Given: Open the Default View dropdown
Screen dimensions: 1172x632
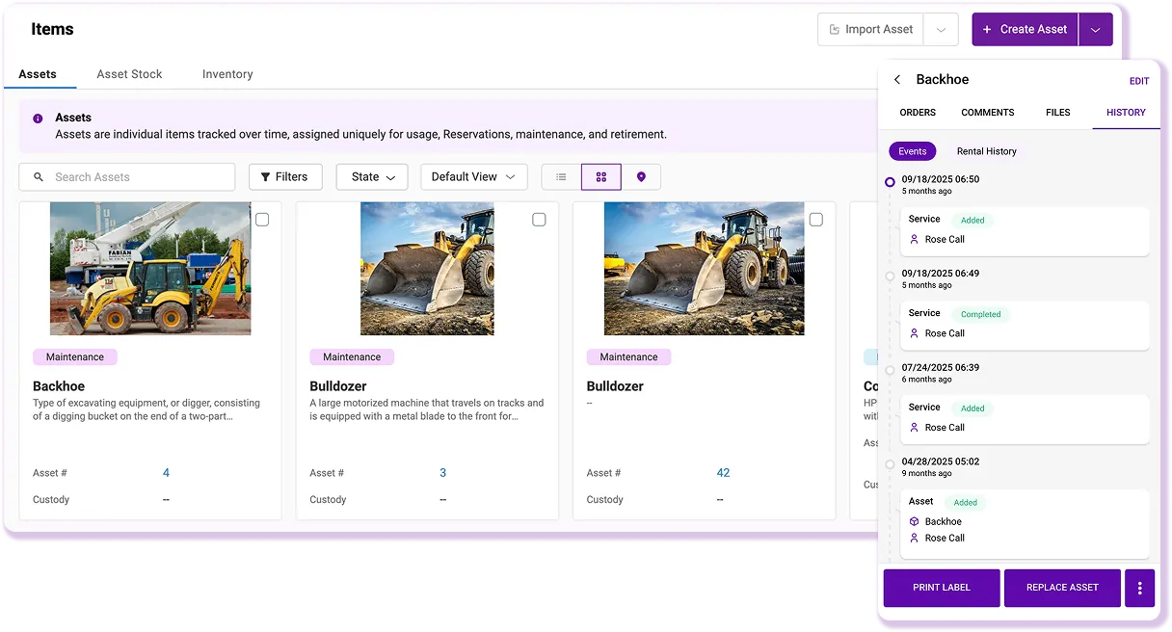Looking at the screenshot, I should pyautogui.click(x=474, y=177).
